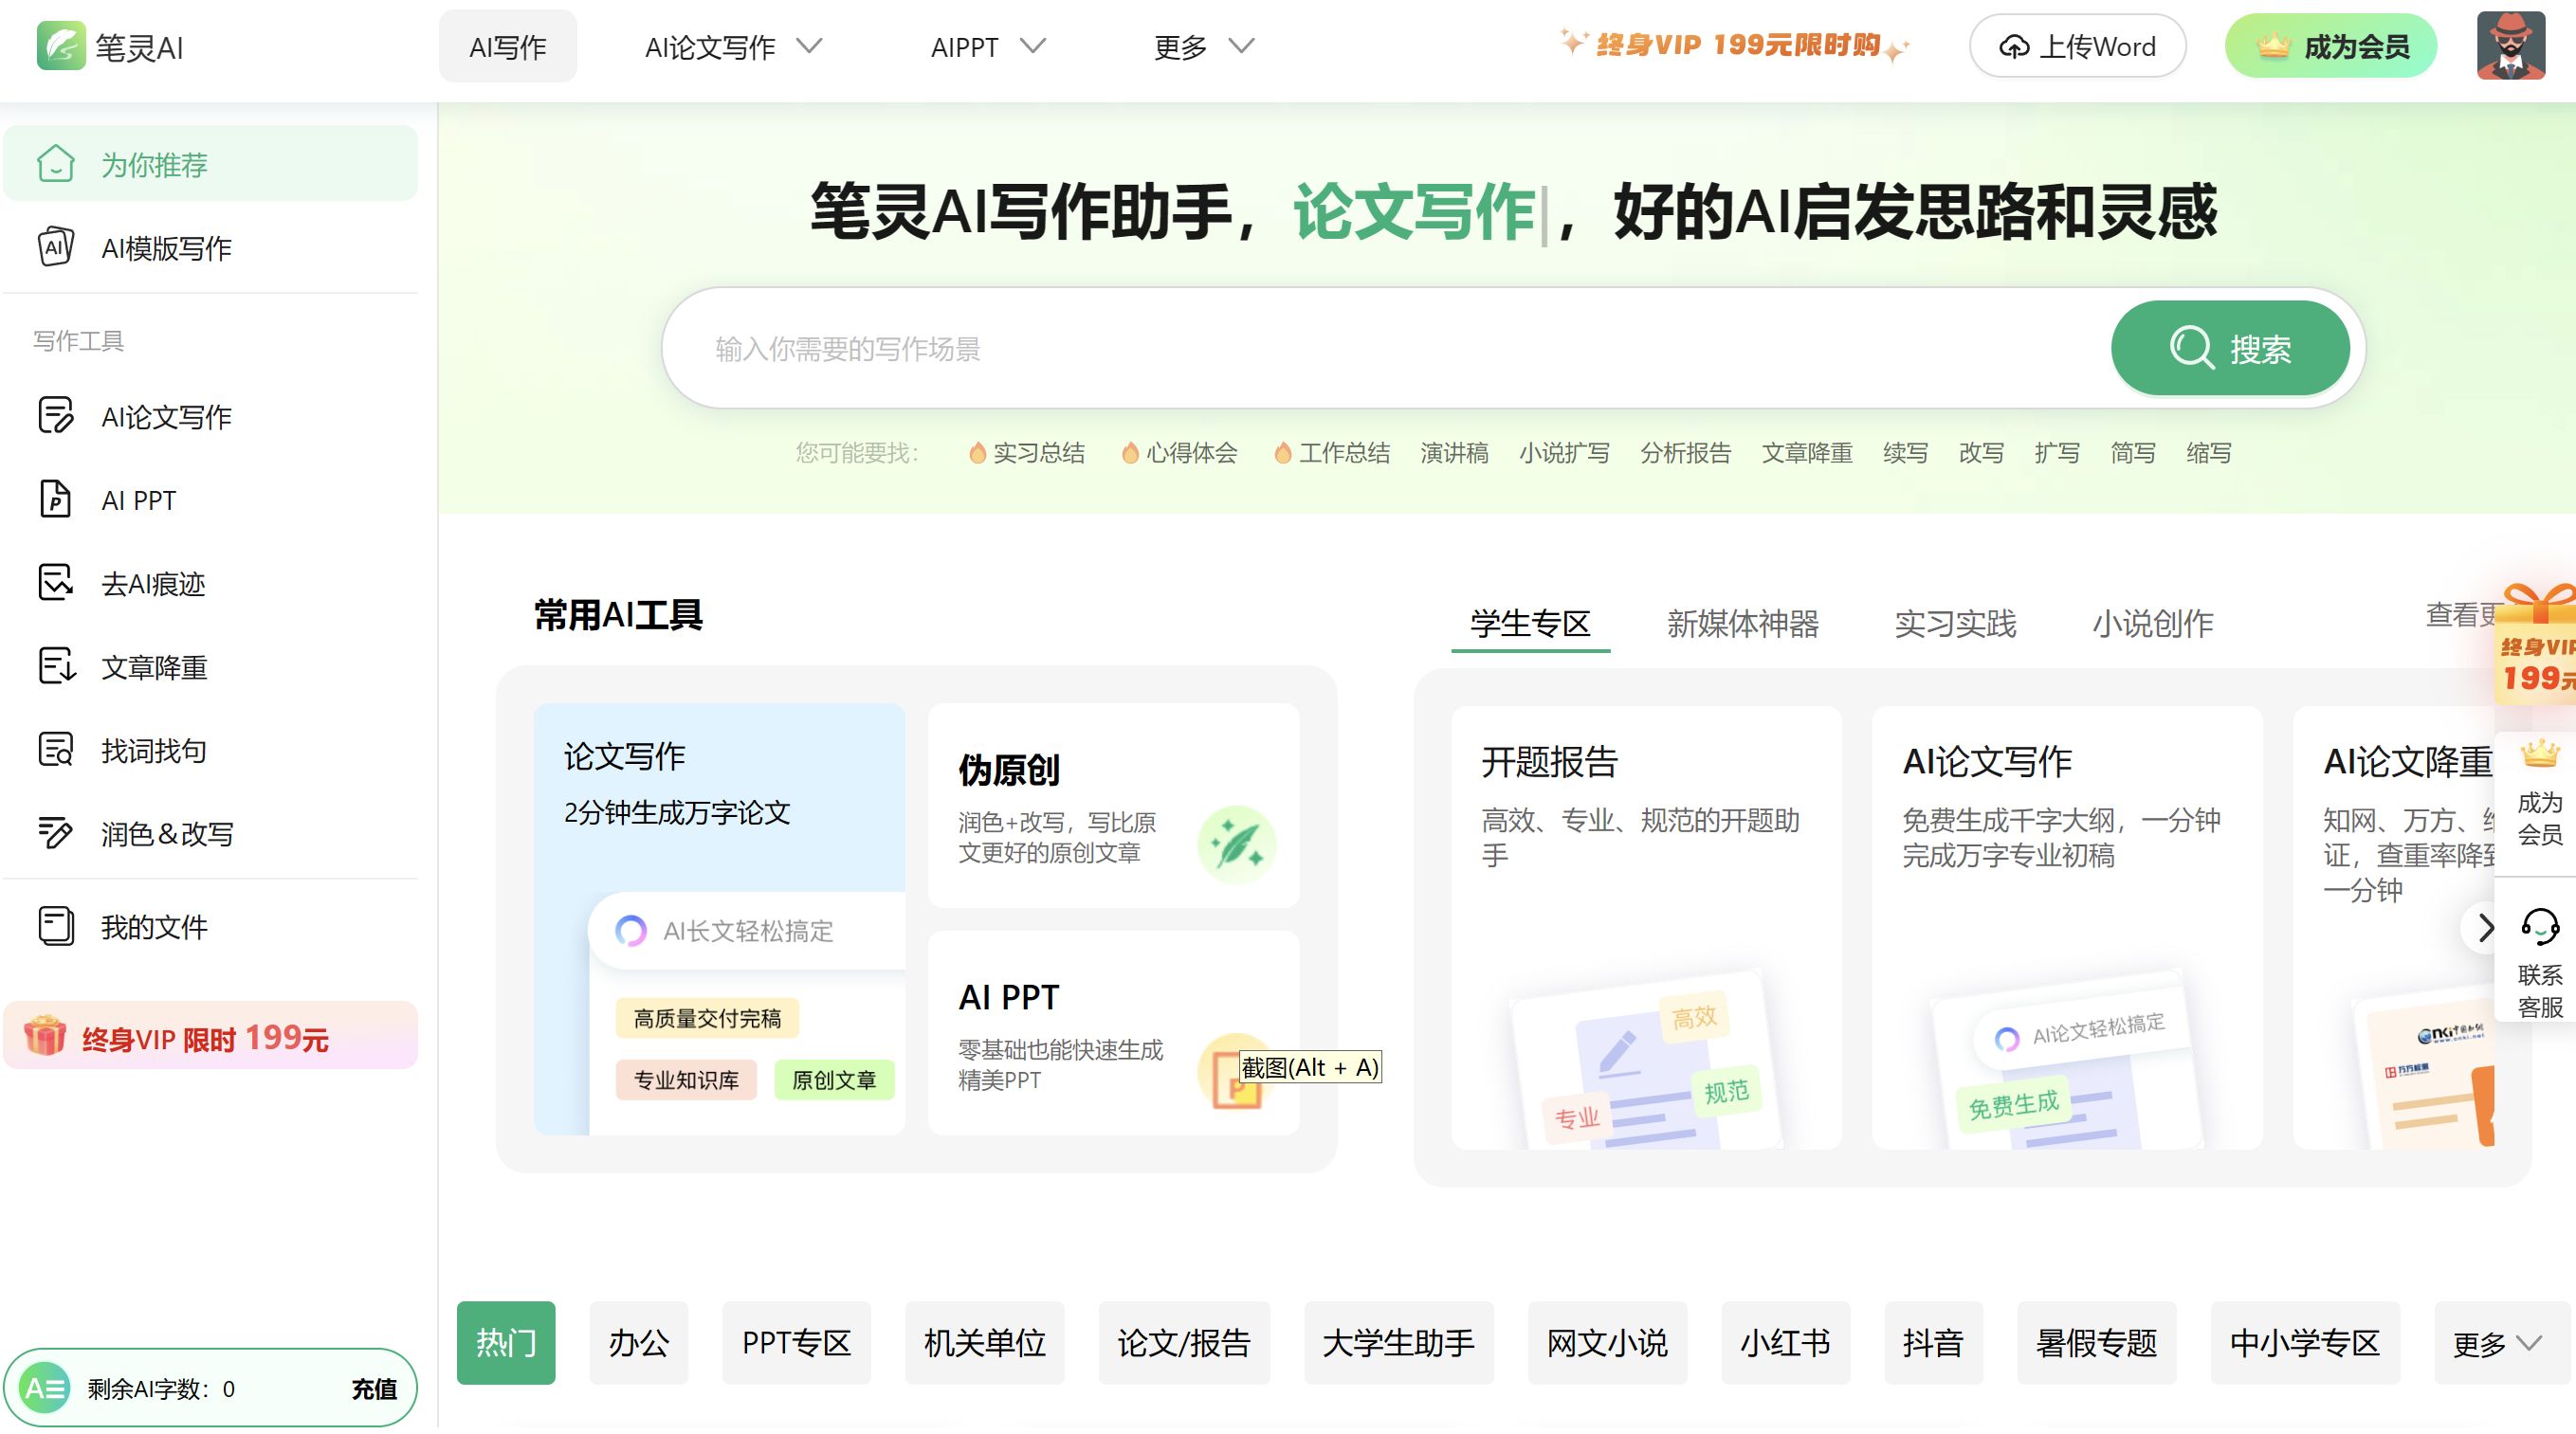Switch to the 小说创作 tab
The height and width of the screenshot is (1434, 2576).
tap(2153, 623)
